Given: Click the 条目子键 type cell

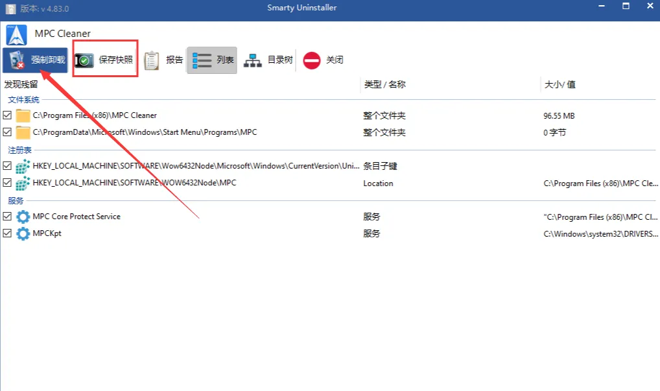Looking at the screenshot, I should pos(380,166).
